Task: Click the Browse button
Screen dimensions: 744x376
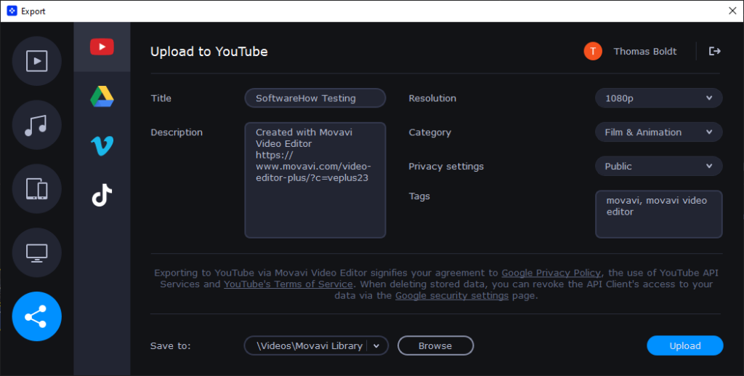Action: 436,345
